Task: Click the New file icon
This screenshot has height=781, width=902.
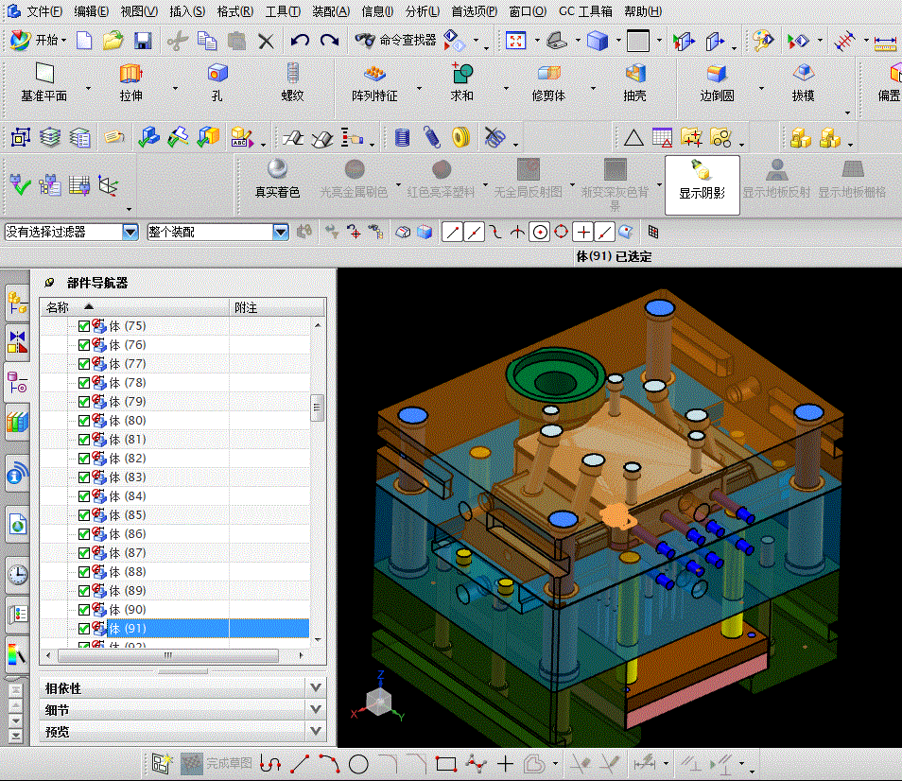Action: point(84,41)
